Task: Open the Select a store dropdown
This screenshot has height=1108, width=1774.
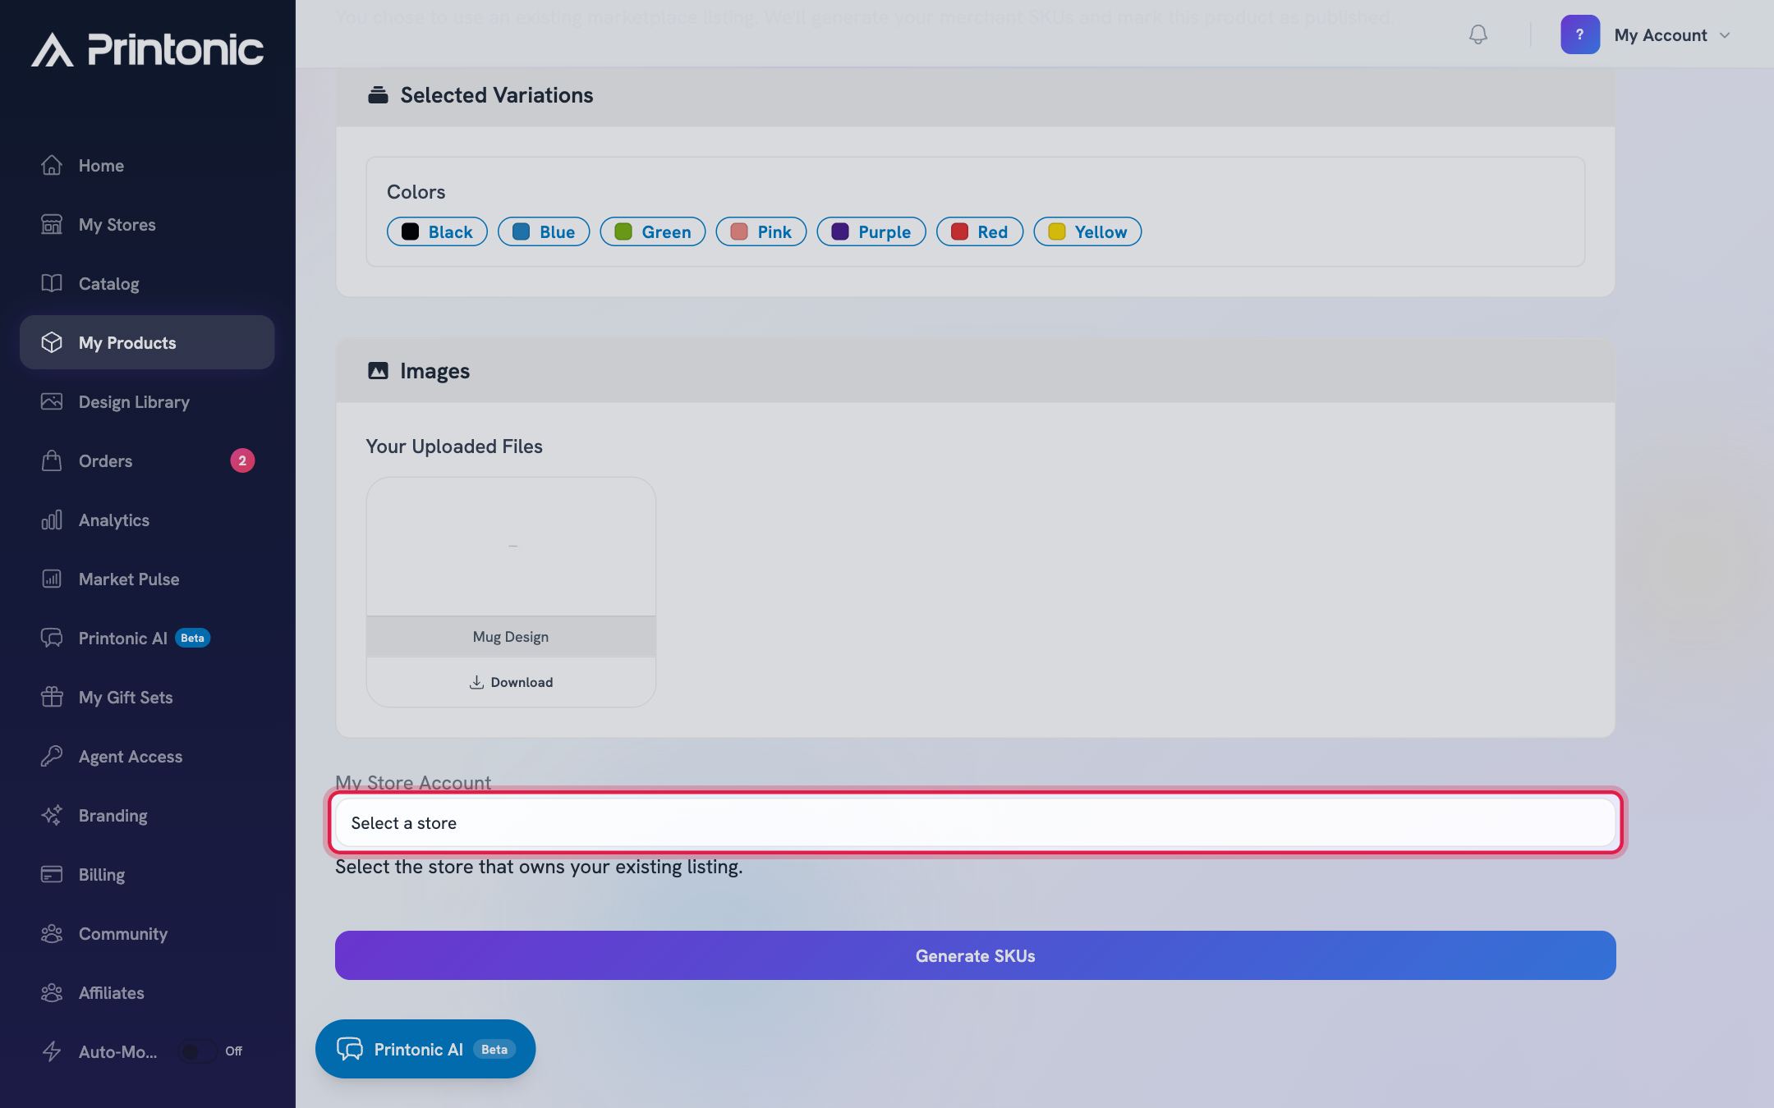Action: click(x=975, y=822)
